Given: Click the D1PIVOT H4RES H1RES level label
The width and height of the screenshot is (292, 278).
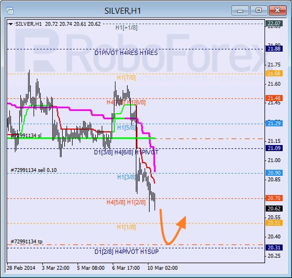Looking at the screenshot, I should (x=126, y=53).
